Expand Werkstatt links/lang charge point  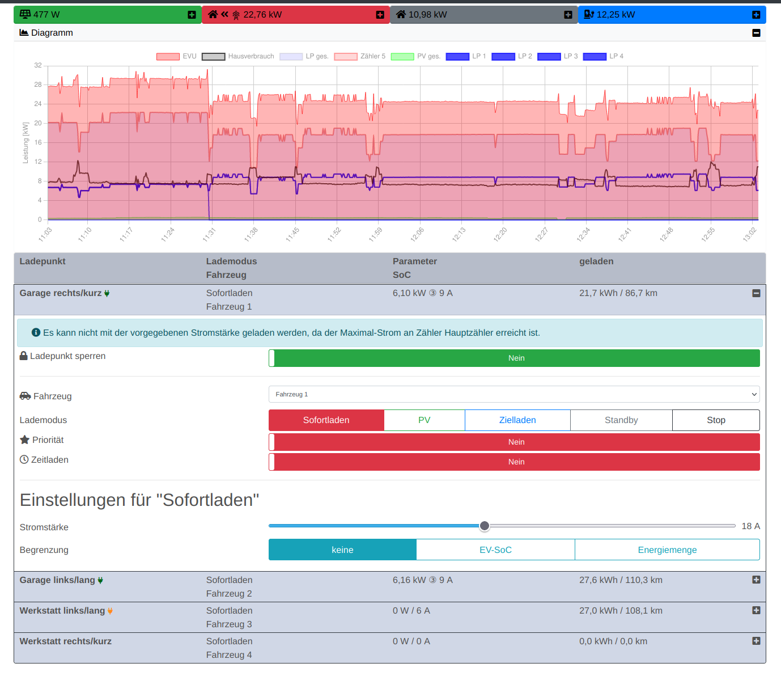point(756,610)
